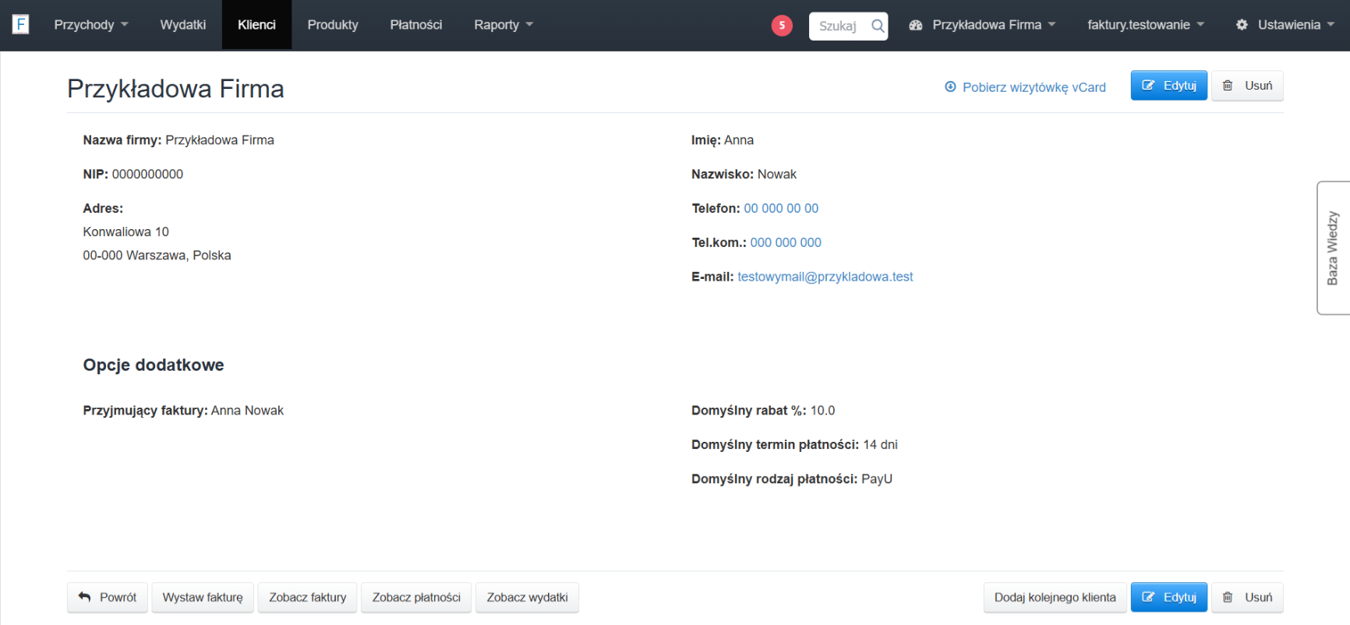
Task: Go to the Wydatki menu item
Action: tap(183, 25)
